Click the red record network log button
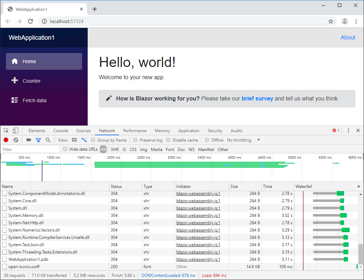This screenshot has width=364, height=280. (6, 140)
